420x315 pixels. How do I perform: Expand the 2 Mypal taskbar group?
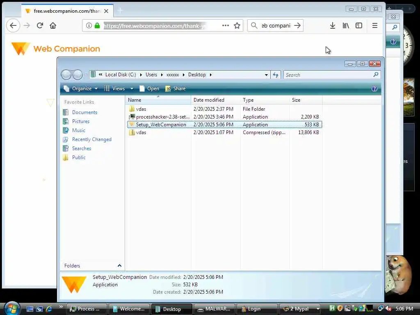(318, 309)
